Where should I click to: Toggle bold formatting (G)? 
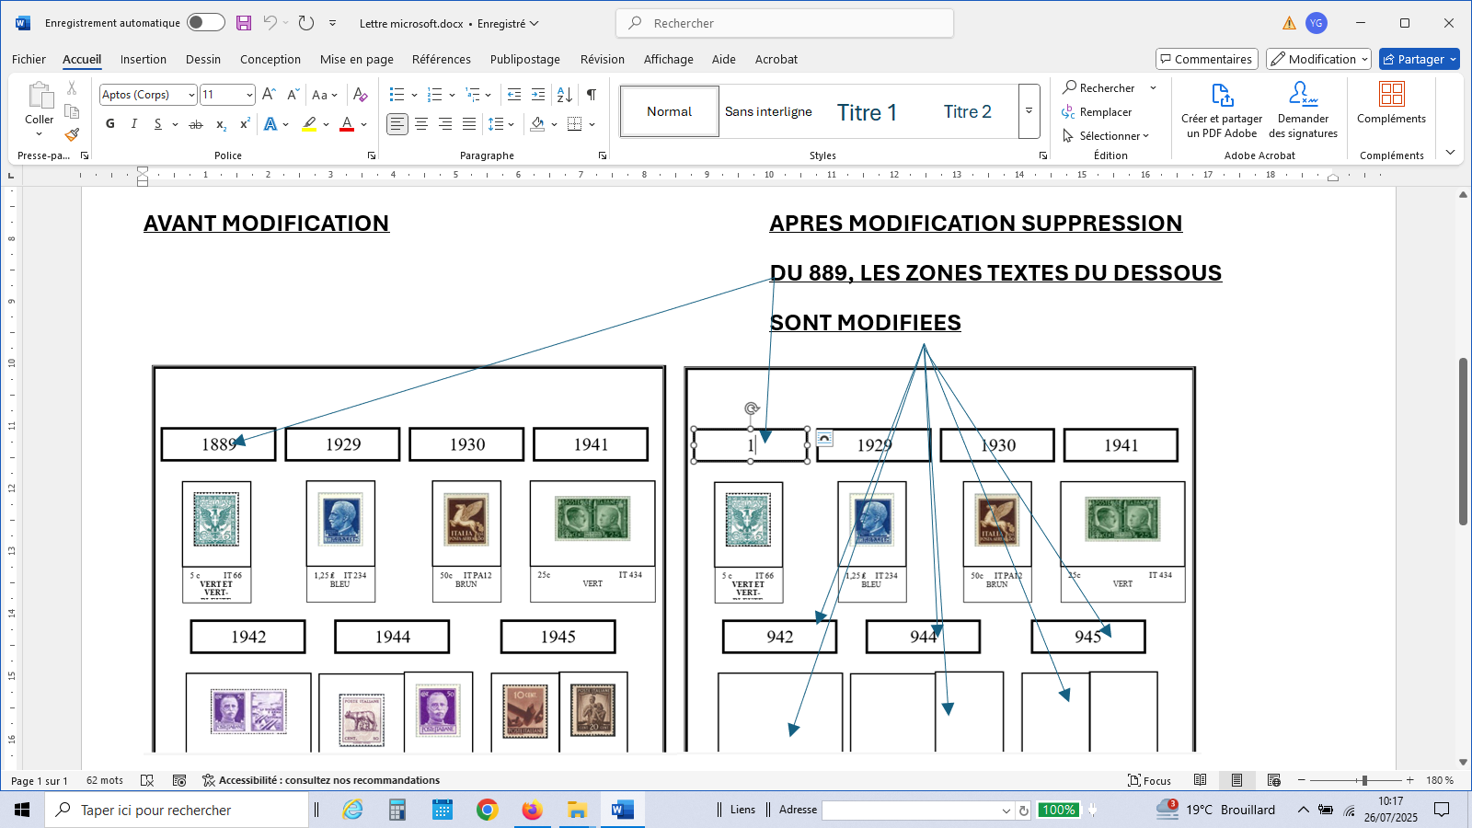[110, 123]
